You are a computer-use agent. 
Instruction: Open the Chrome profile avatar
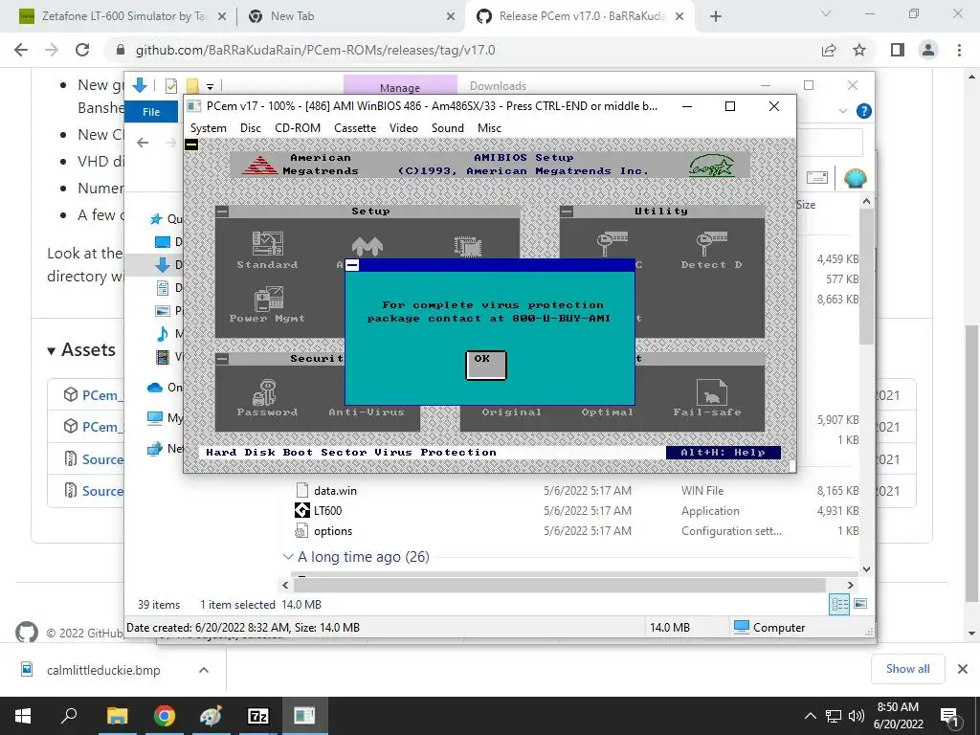[x=928, y=50]
